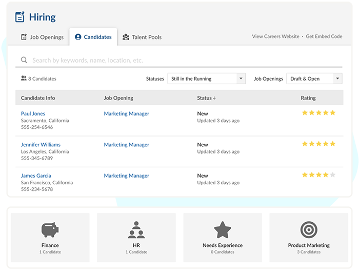Click Jennifer Williams phone 555-345-6789
Image resolution: width=359 pixels, height=270 pixels.
click(x=37, y=158)
